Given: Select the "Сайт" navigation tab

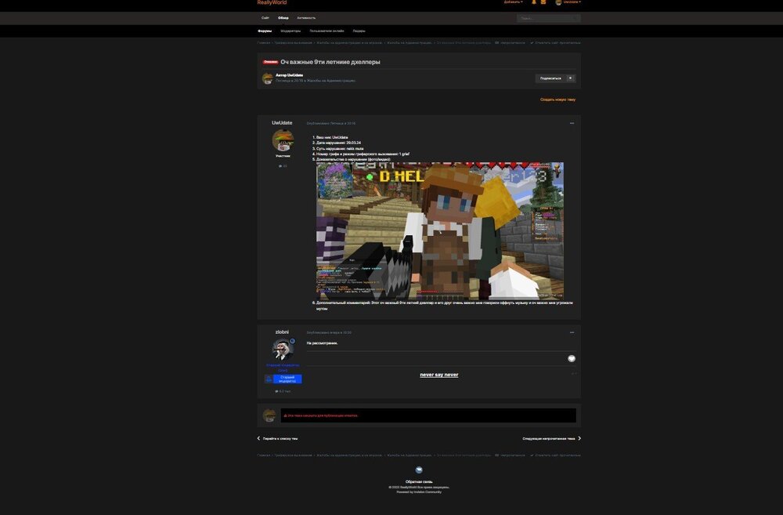Looking at the screenshot, I should point(265,18).
